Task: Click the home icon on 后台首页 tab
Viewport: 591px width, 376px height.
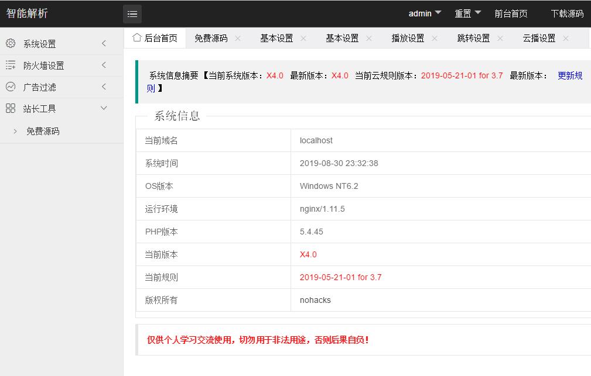Action: coord(137,38)
